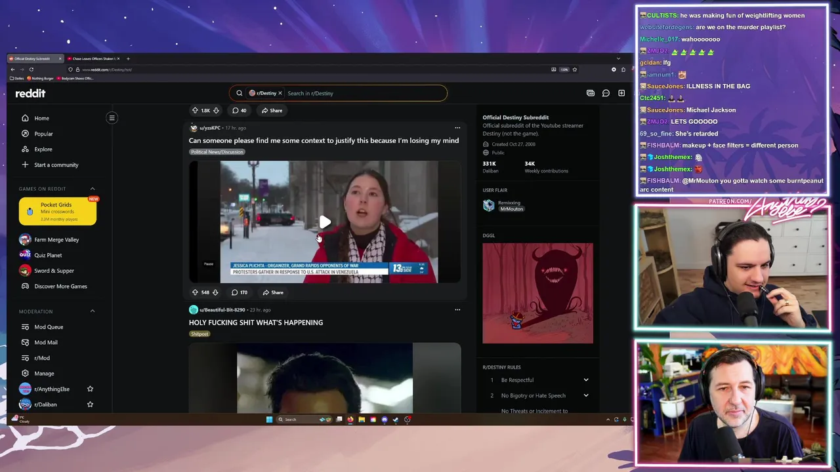Open post titled 'Can someone please find me some context'

(x=324, y=140)
